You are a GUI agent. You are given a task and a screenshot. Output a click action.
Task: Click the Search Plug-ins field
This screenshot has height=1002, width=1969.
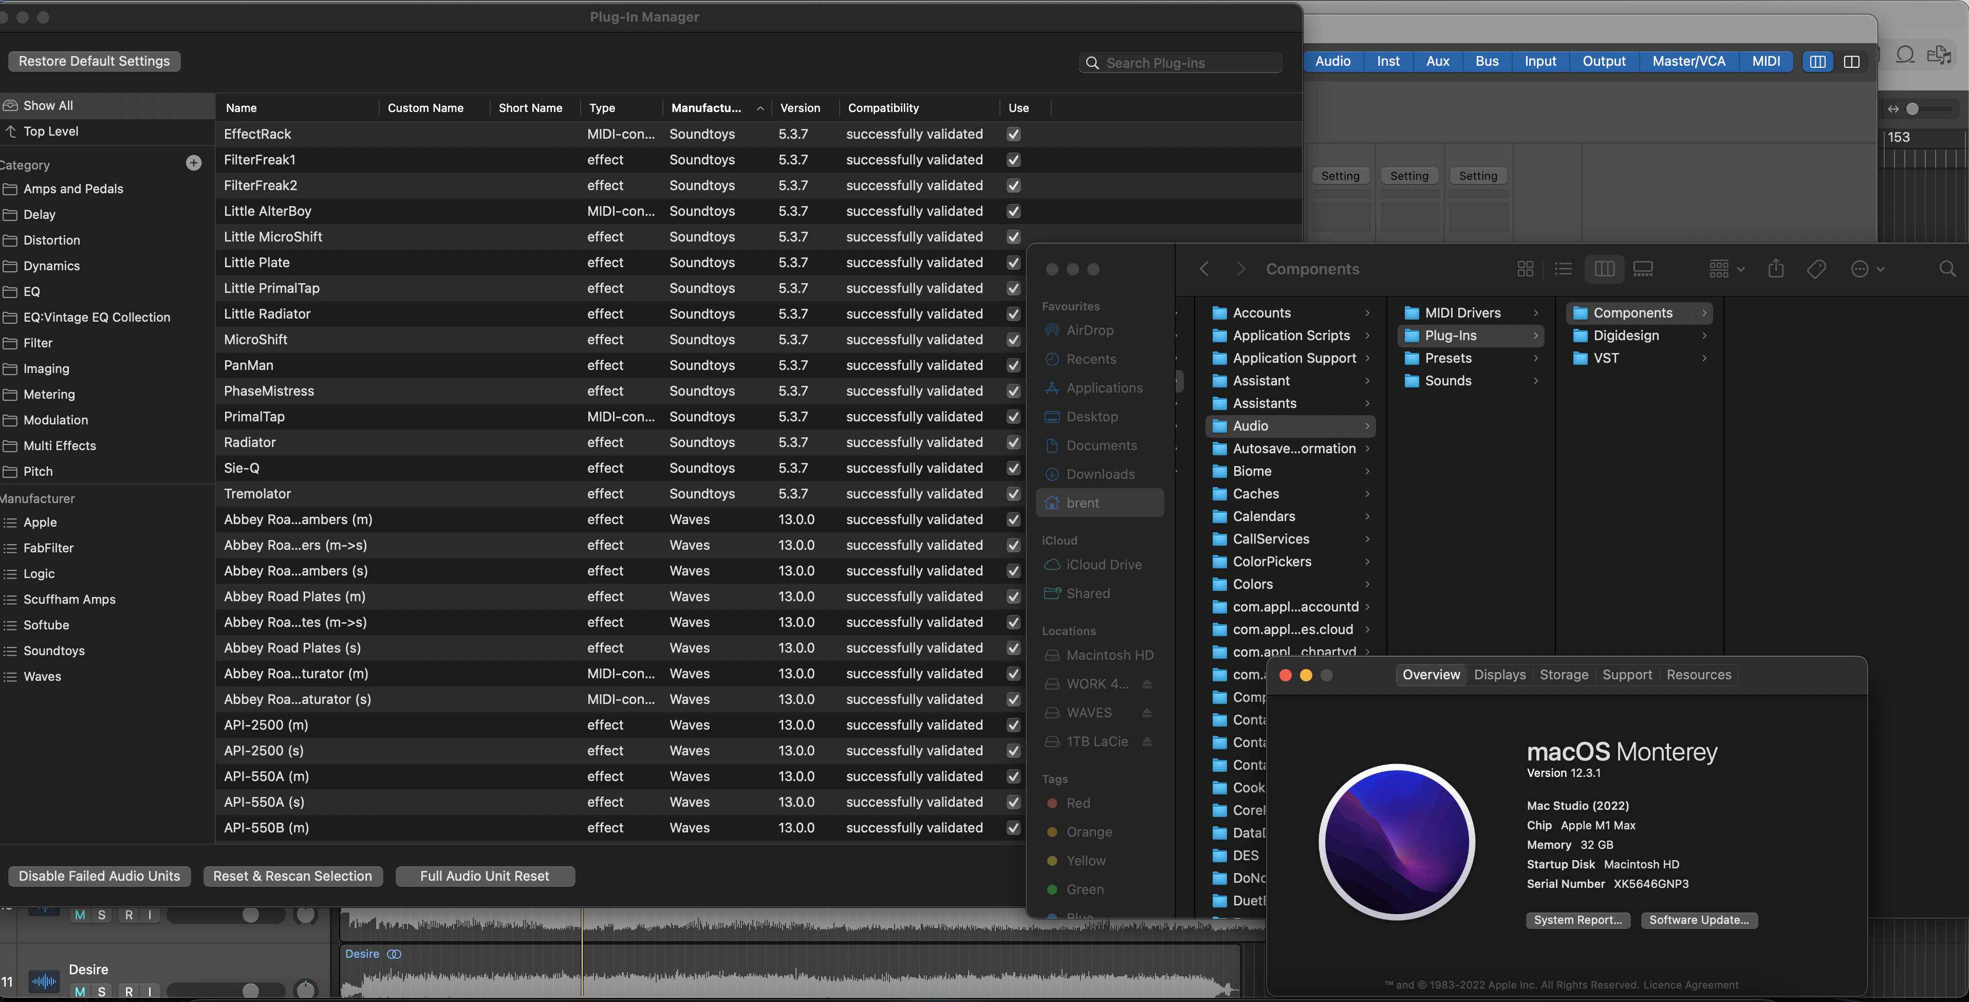(1181, 63)
